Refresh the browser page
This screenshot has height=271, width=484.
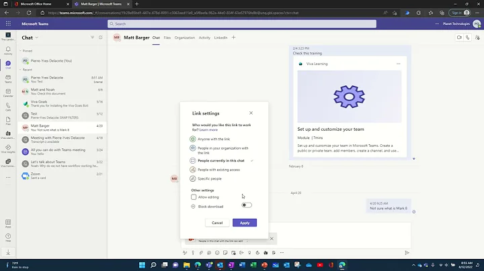click(x=29, y=13)
